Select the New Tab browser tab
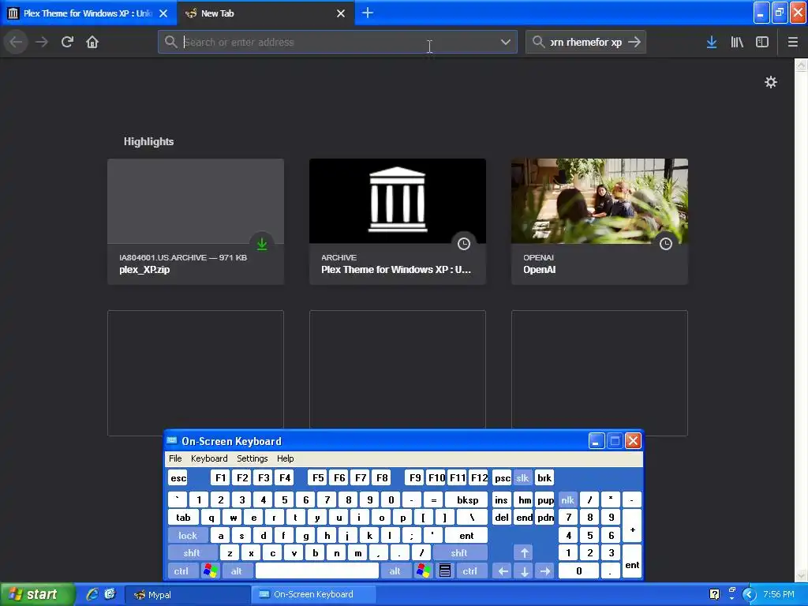 [x=265, y=13]
